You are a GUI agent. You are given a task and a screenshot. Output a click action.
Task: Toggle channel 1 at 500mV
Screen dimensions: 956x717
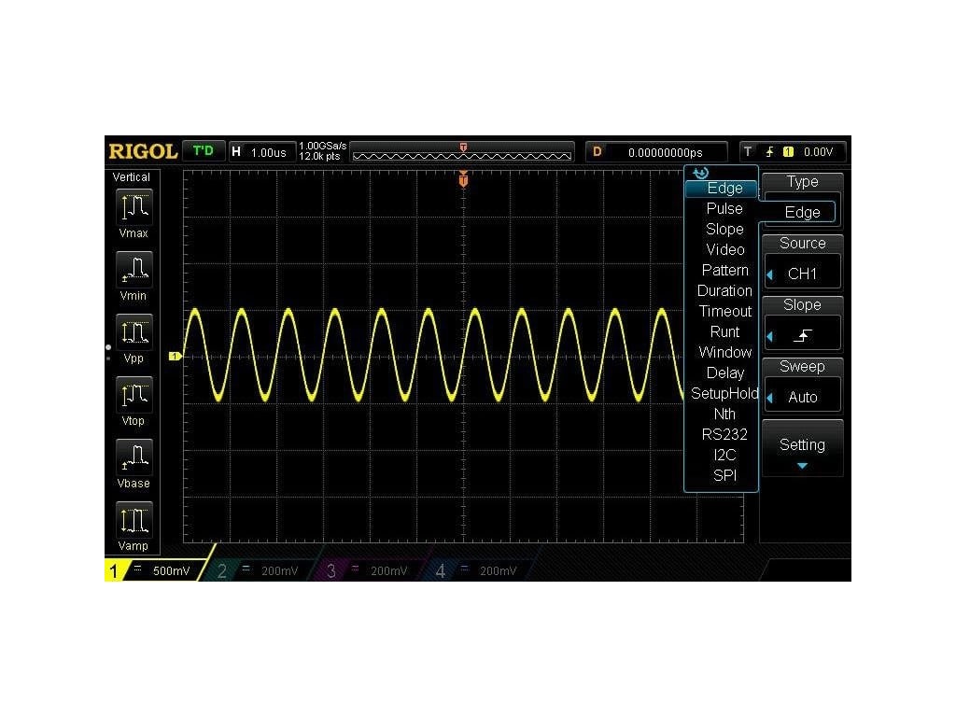(x=154, y=570)
